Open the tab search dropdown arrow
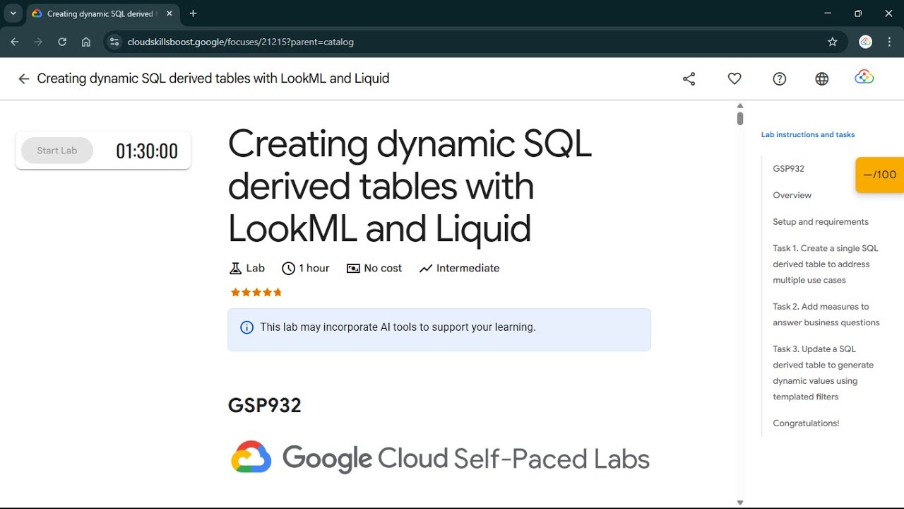The image size is (904, 509). point(13,13)
